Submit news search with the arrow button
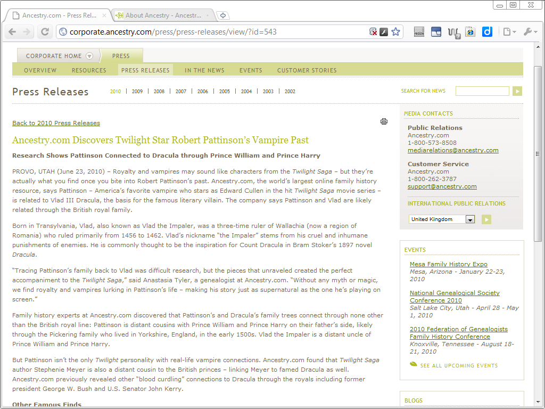The height and width of the screenshot is (409, 545). pos(517,91)
